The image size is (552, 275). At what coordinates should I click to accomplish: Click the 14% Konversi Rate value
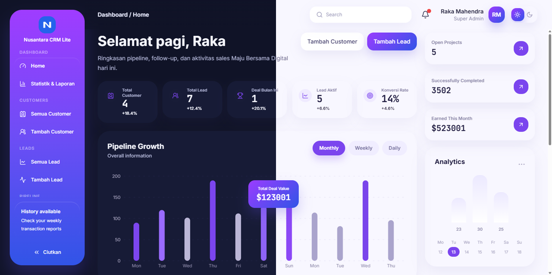(x=390, y=99)
